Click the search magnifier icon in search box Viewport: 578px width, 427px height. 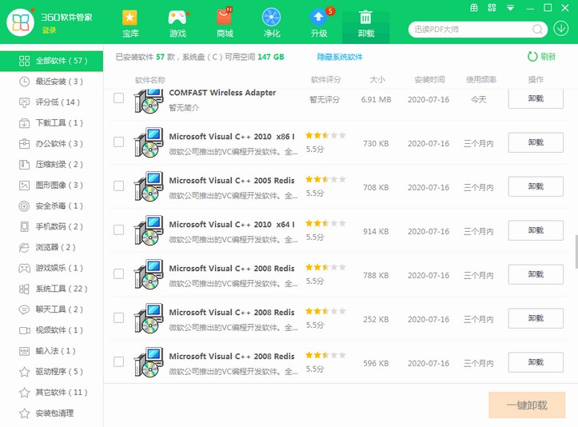point(536,30)
